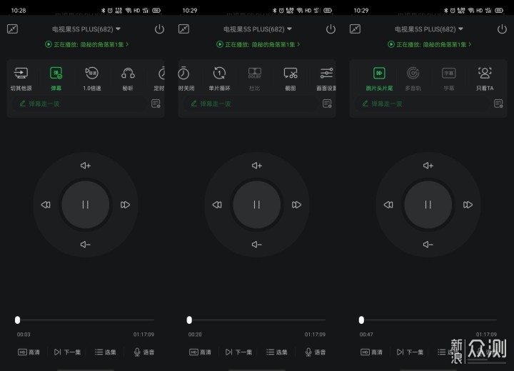Open 选集 episode list on 00:03 screen
Viewport: 514px width, 371px height.
[x=106, y=352]
